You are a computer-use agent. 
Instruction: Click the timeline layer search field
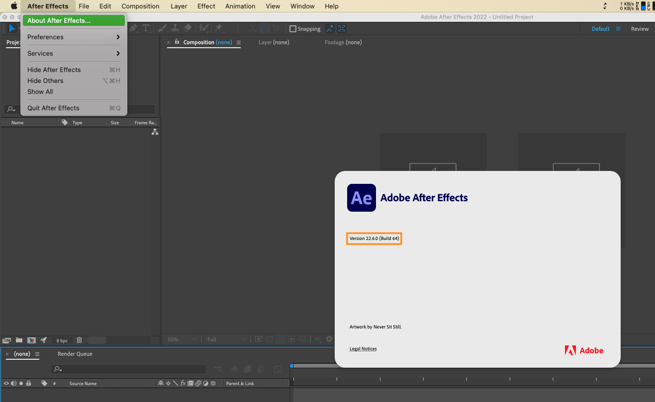click(129, 369)
